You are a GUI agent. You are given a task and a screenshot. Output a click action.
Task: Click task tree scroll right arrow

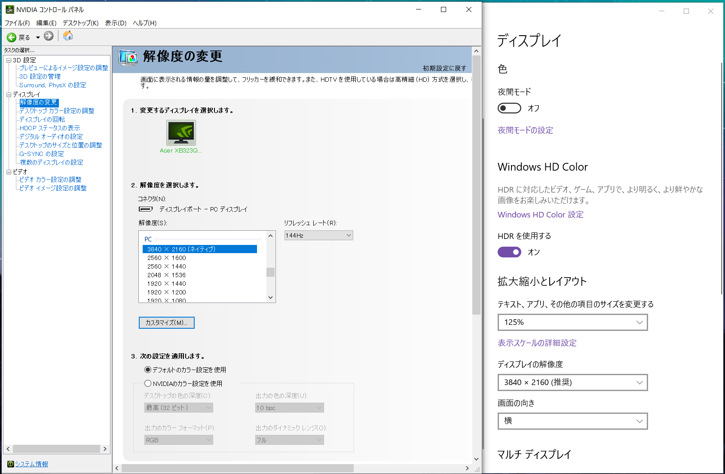point(105,449)
